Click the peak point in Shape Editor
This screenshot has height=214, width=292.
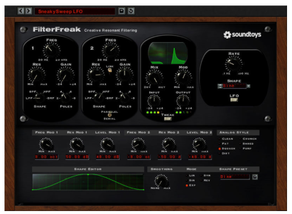coord(88,174)
